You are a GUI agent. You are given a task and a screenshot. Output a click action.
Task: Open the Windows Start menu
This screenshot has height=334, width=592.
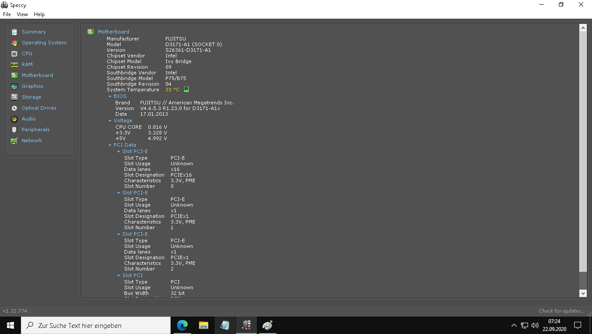pyautogui.click(x=10, y=325)
